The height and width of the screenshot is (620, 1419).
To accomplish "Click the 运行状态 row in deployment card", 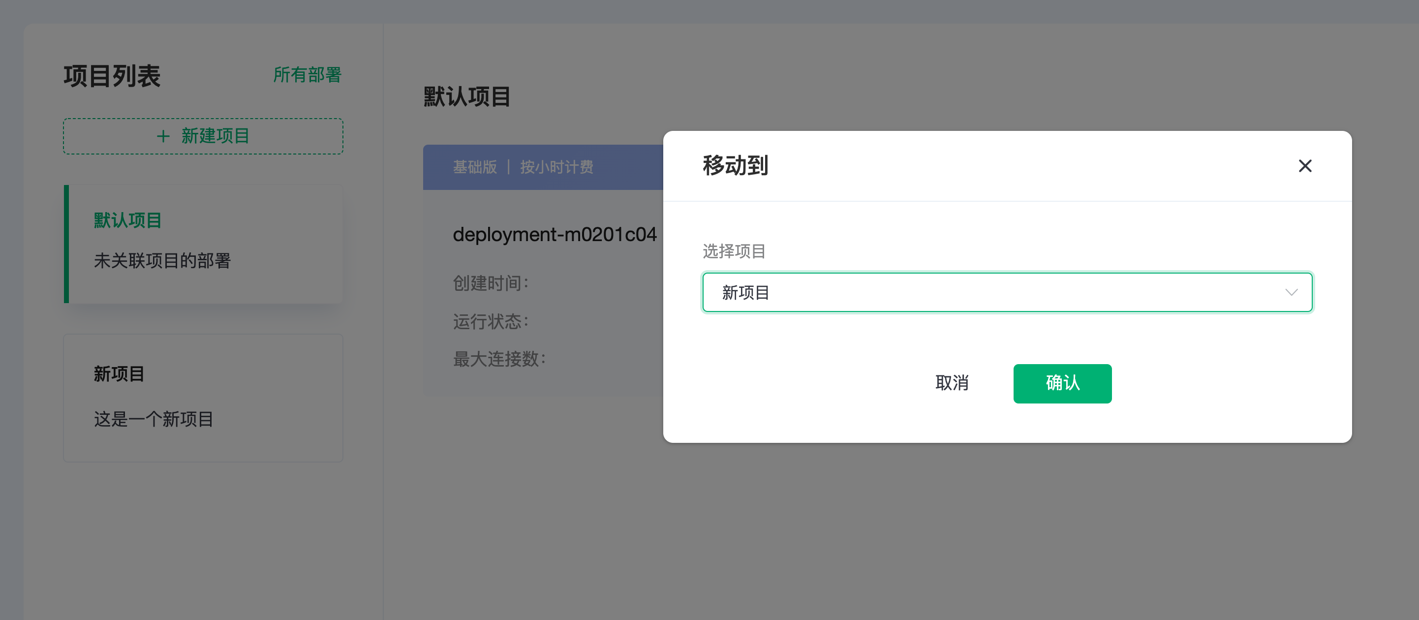I will 490,321.
